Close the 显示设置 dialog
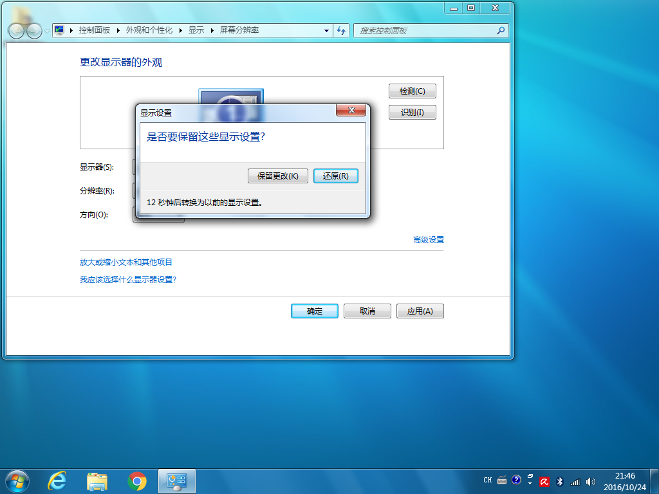The width and height of the screenshot is (659, 494). pos(351,110)
